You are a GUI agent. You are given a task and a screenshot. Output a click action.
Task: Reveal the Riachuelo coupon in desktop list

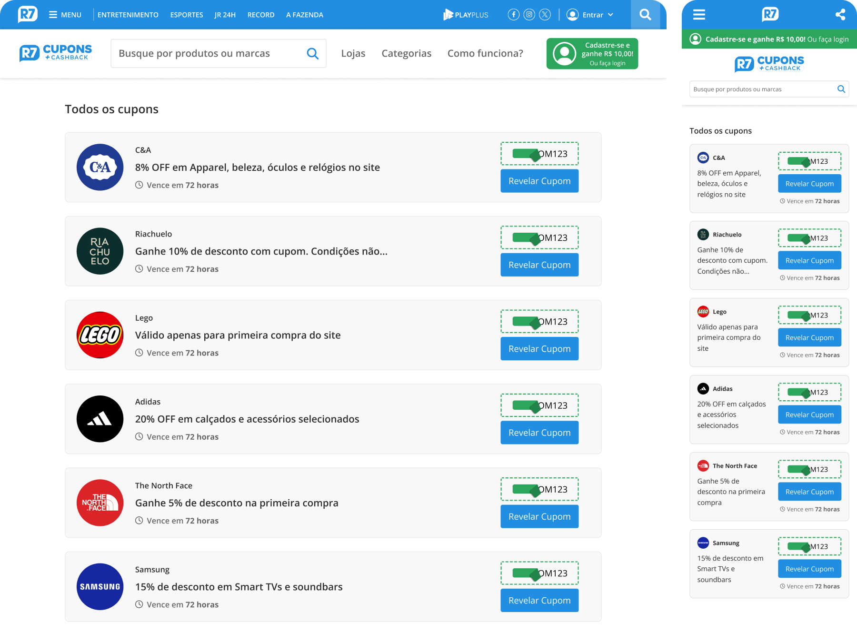click(539, 265)
